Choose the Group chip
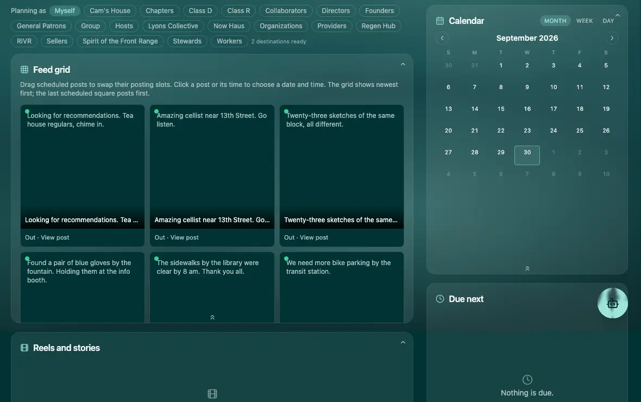 point(90,26)
